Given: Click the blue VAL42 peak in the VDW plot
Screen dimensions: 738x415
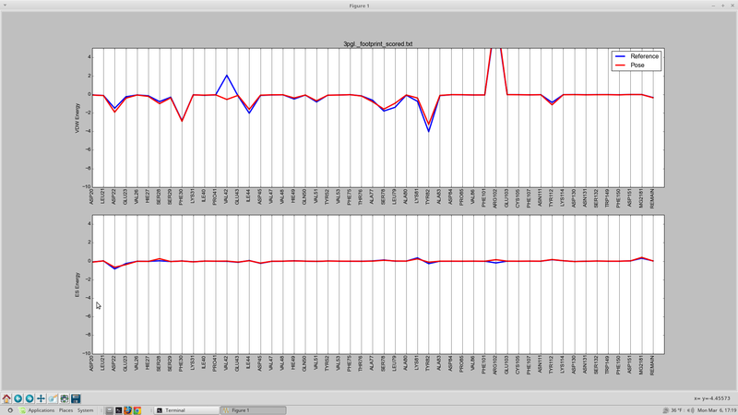Looking at the screenshot, I should (x=227, y=76).
